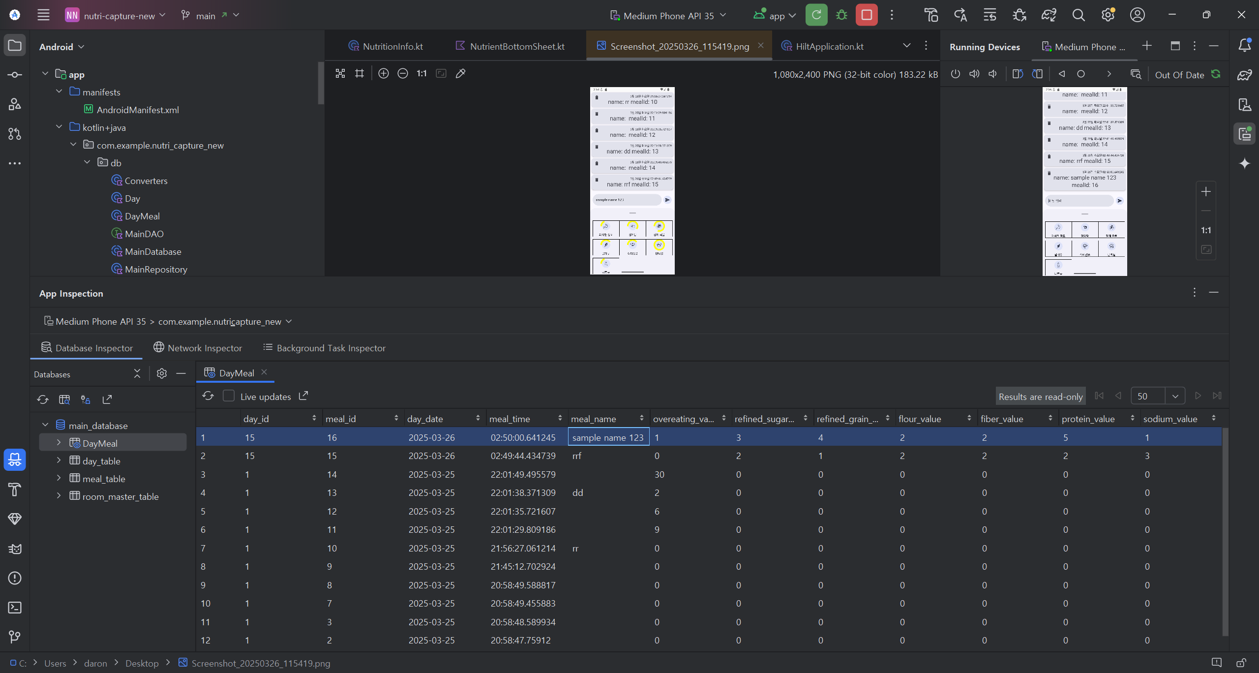Open Gemini sparkle assistant
Screen dimensions: 1259x673
1245,163
